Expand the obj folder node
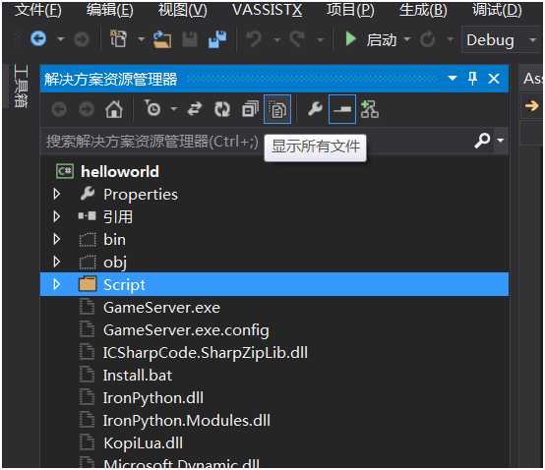The width and height of the screenshot is (545, 470). [x=57, y=262]
